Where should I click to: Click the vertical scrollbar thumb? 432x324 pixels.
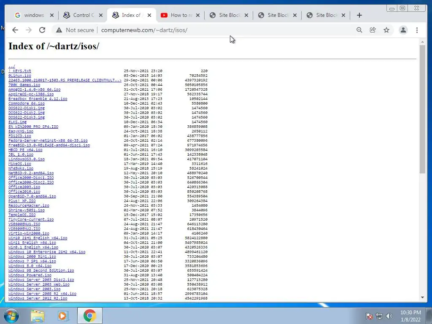point(423,109)
